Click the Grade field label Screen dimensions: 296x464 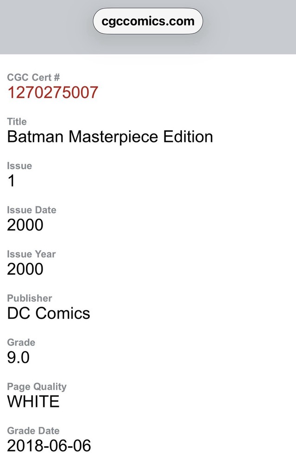[21, 342]
